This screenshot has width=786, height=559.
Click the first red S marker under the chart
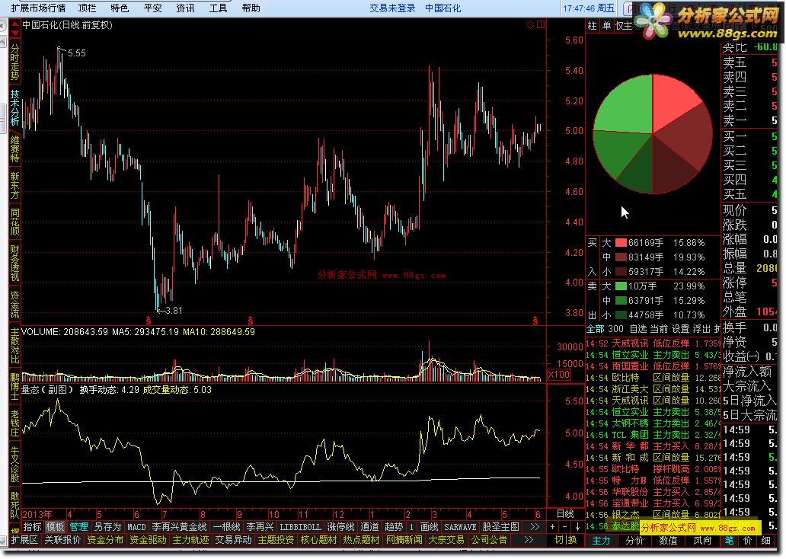(x=149, y=321)
